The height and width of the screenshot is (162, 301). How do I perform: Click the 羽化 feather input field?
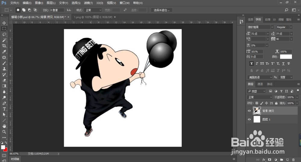coord(57,10)
